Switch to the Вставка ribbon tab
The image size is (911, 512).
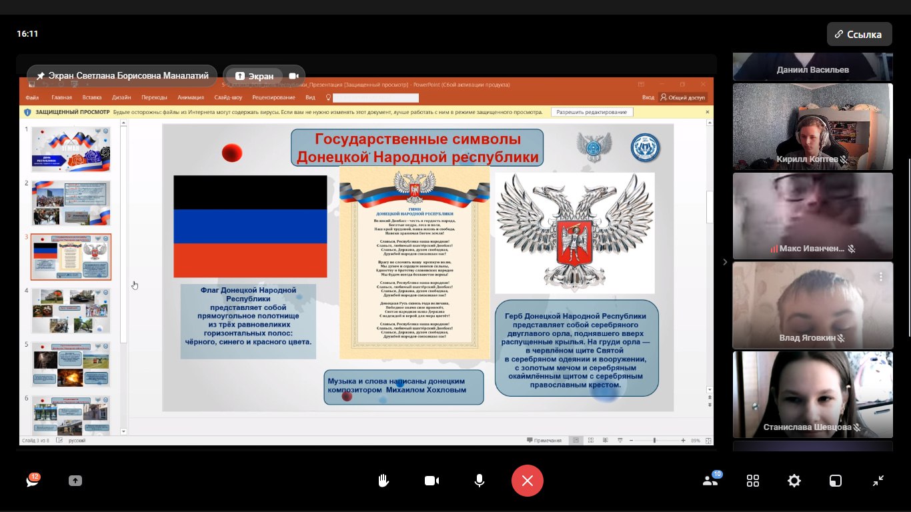(x=92, y=97)
